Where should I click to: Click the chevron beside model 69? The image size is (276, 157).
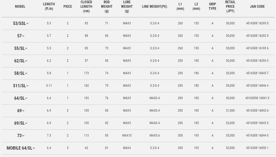(23, 111)
